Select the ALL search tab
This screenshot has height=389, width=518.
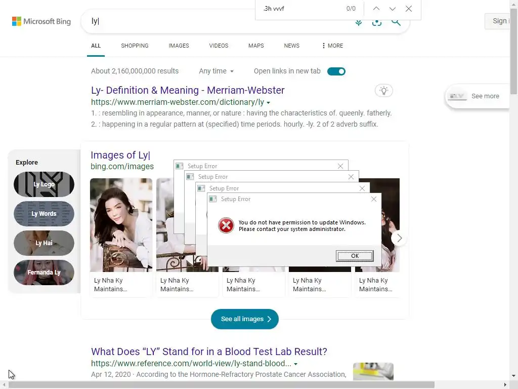[x=96, y=46]
